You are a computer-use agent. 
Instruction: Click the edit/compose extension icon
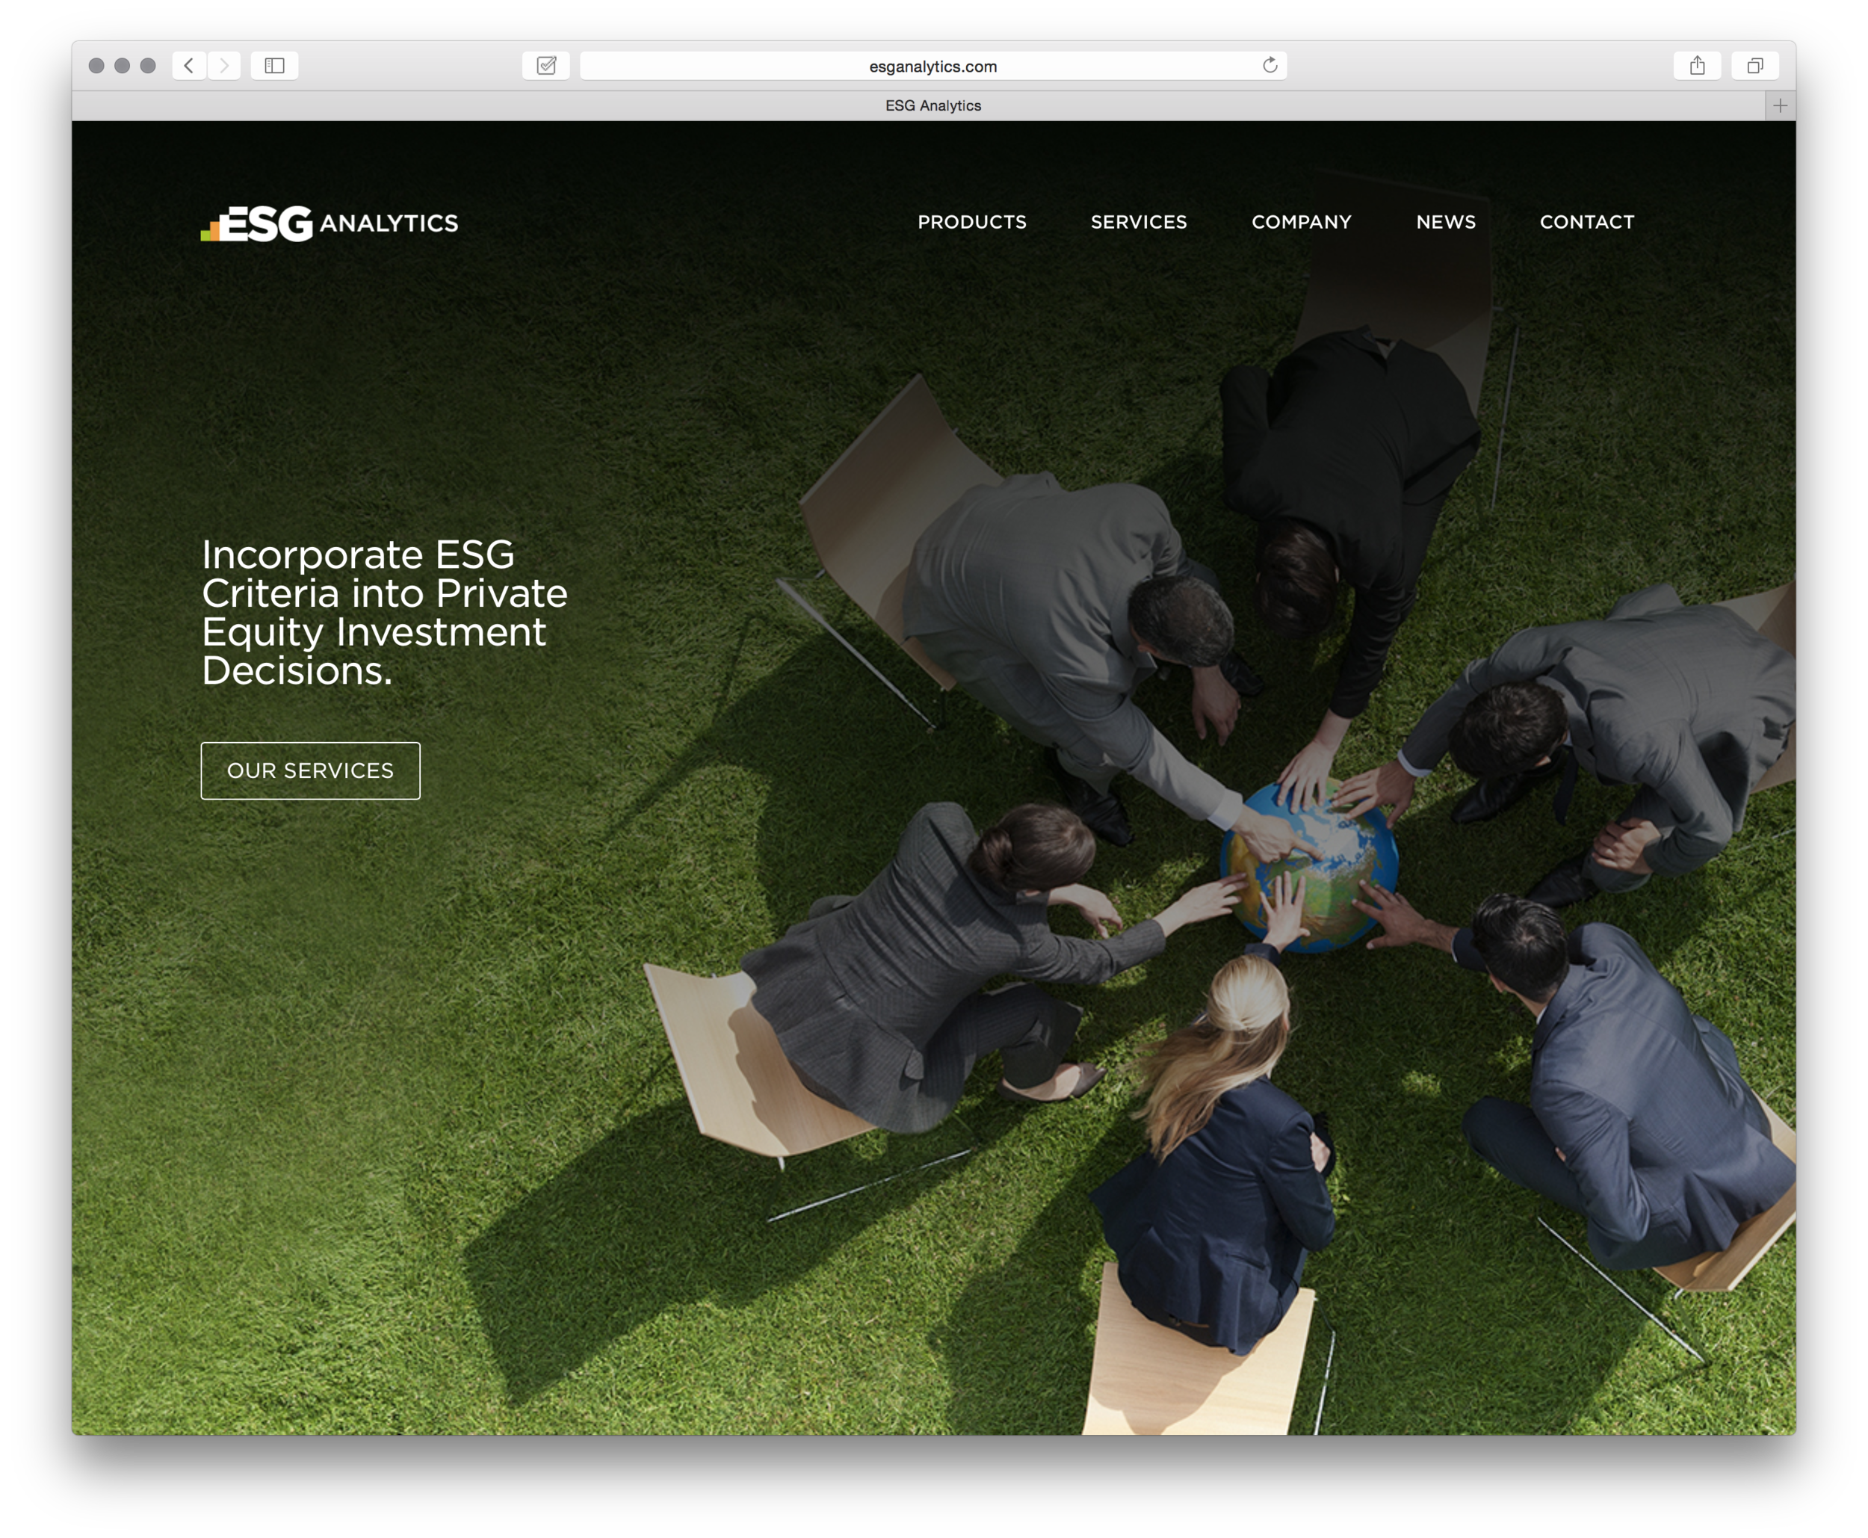coord(546,66)
